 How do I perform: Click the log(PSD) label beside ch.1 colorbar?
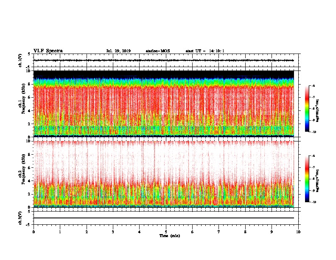coord(318,110)
